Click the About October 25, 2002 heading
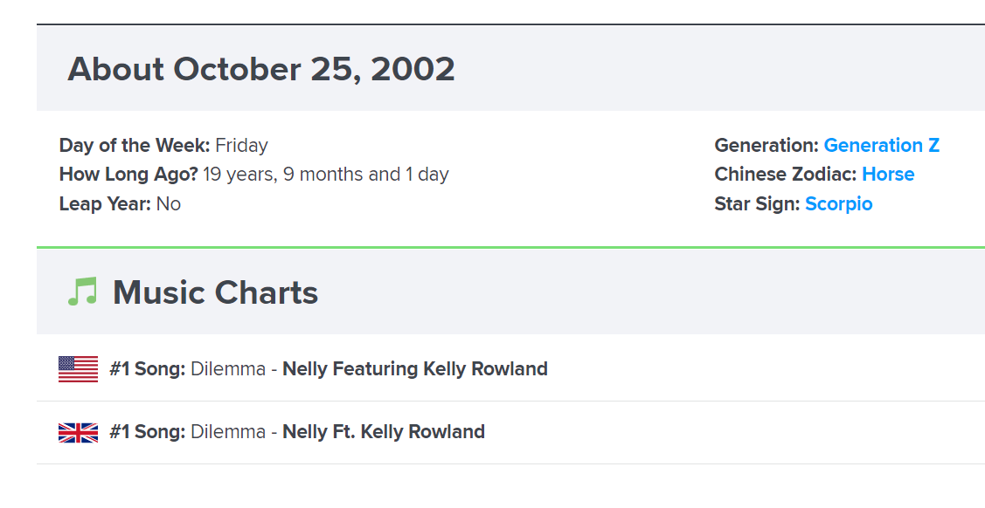The height and width of the screenshot is (508, 985). click(261, 69)
